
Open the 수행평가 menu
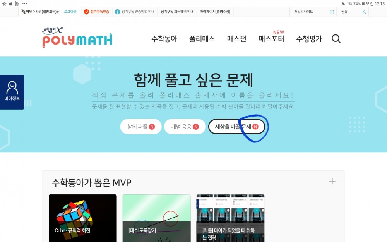(309, 39)
